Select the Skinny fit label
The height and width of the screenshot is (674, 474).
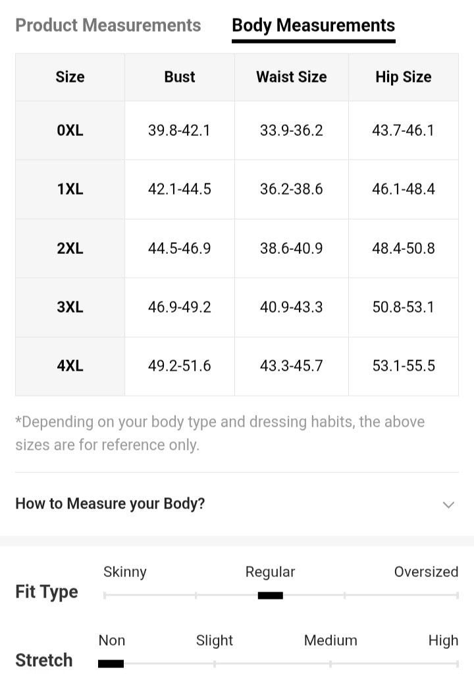tap(125, 572)
